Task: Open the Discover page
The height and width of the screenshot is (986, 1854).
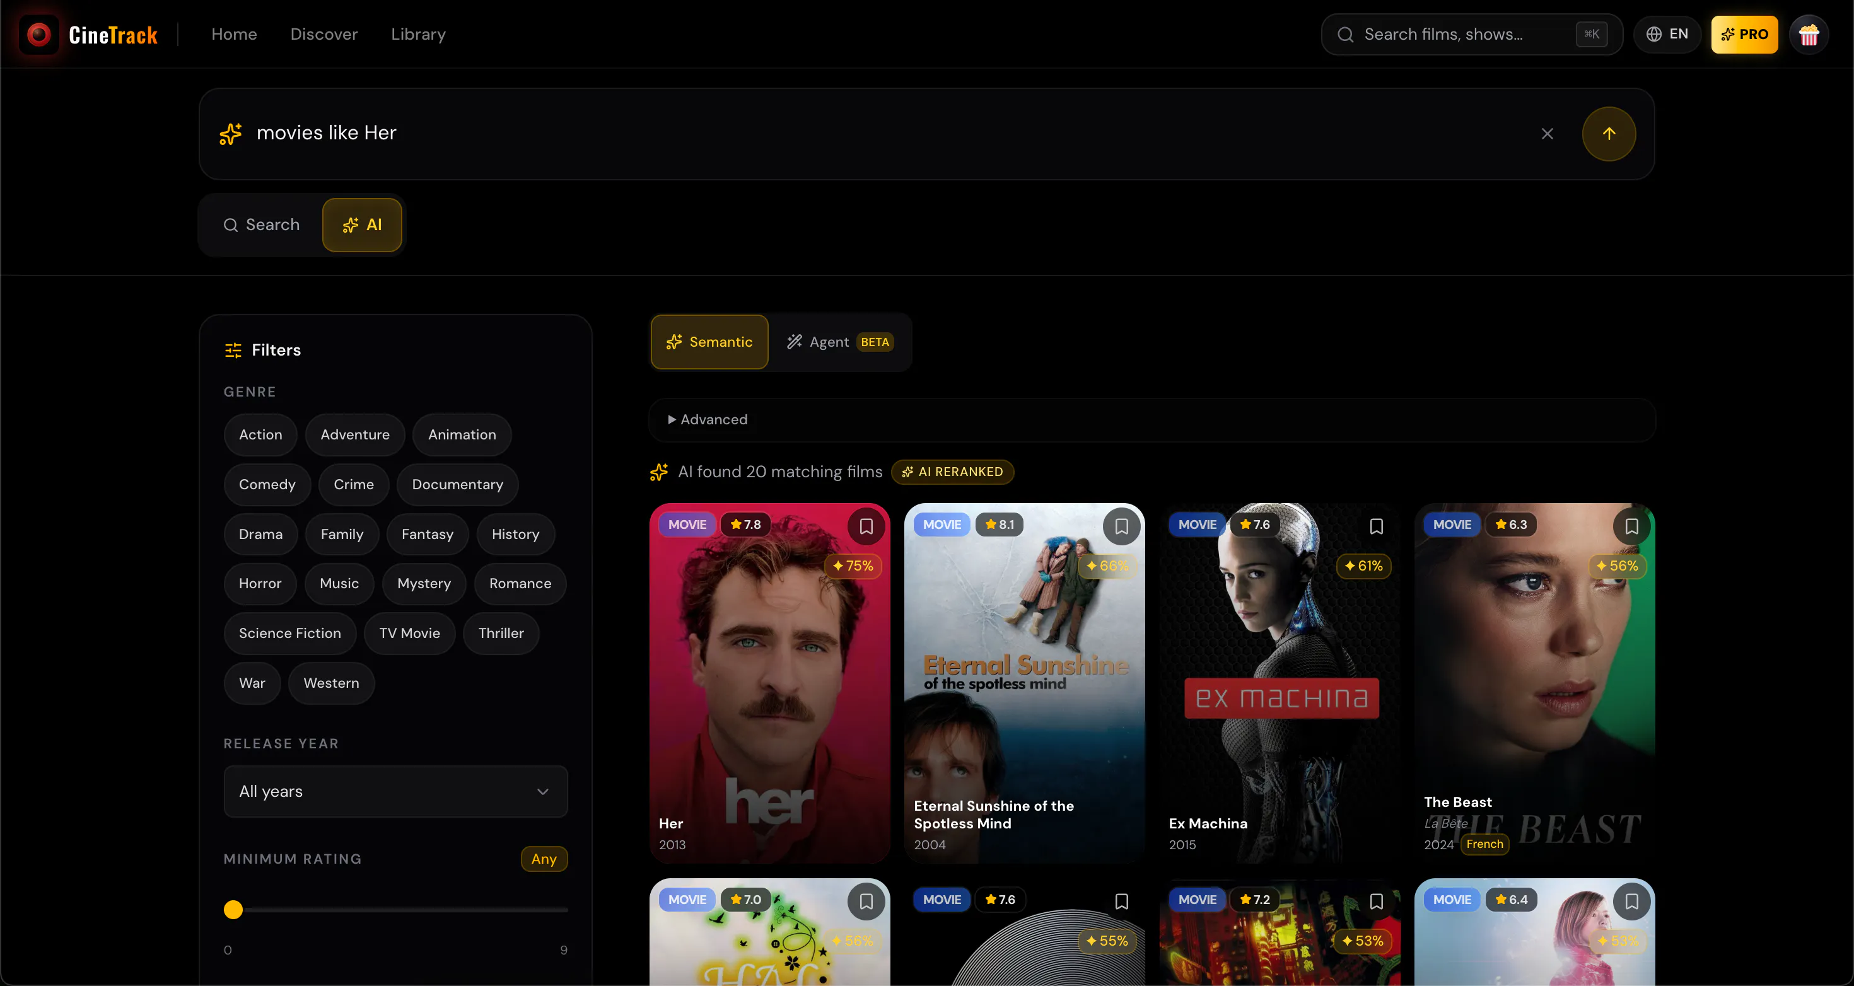Action: point(324,34)
